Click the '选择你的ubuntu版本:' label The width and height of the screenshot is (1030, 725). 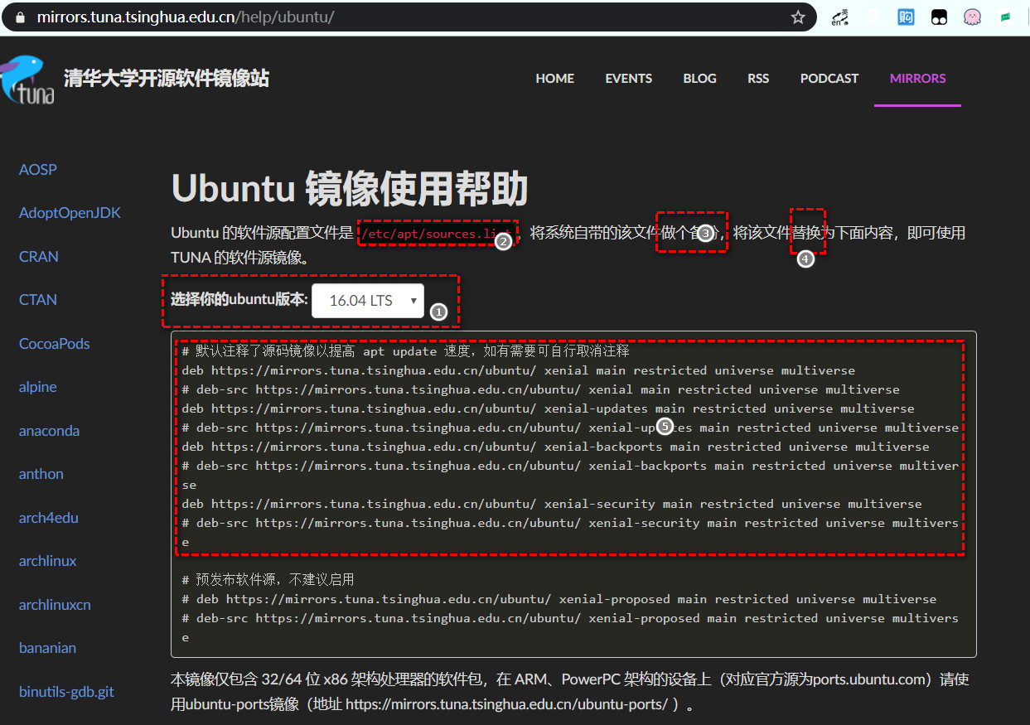click(x=239, y=299)
